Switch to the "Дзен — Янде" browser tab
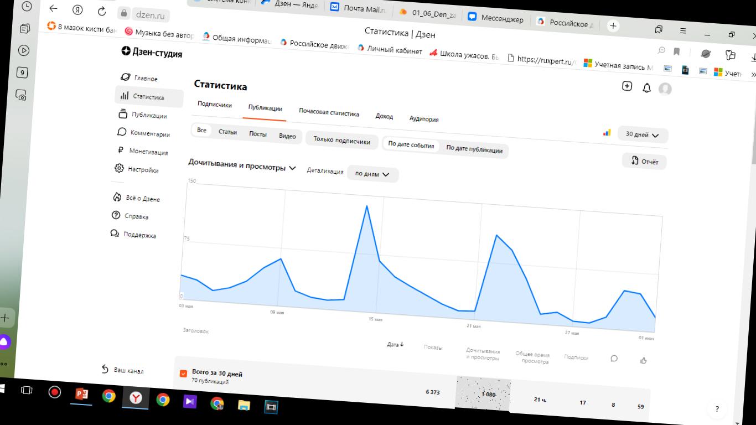Image resolution: width=756 pixels, height=425 pixels. pos(290,4)
